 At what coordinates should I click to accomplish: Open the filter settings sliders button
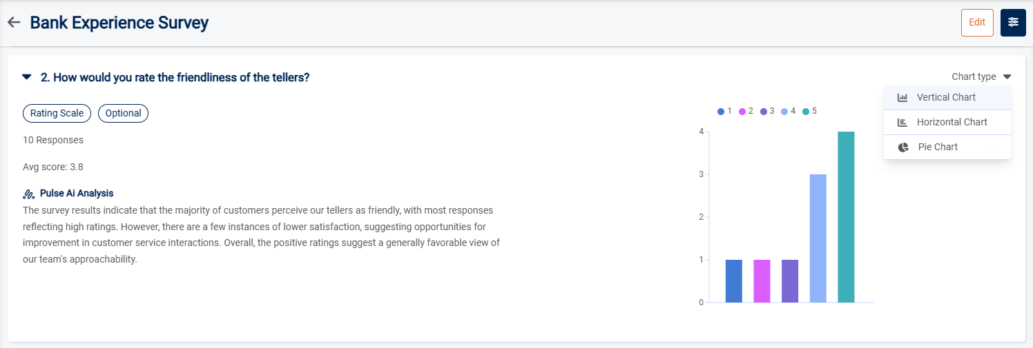[x=1013, y=23]
